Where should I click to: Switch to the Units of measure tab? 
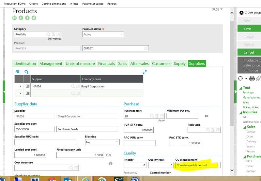coord(80,63)
